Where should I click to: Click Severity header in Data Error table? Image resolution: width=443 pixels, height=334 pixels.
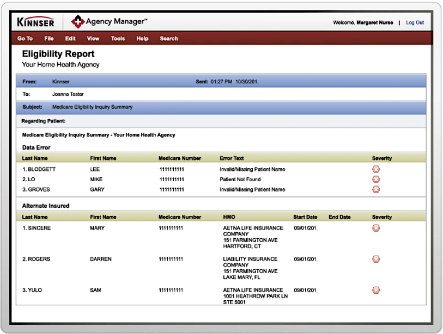click(381, 158)
